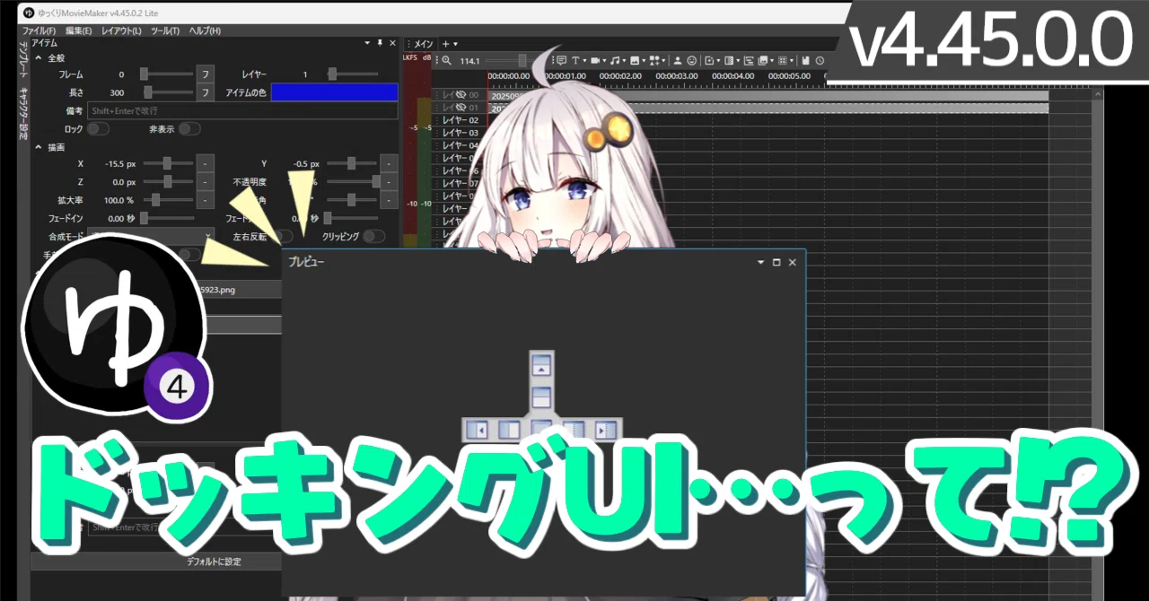This screenshot has height=601, width=1149.
Task: Select the レイヤー 02 row header
Action: 461,120
